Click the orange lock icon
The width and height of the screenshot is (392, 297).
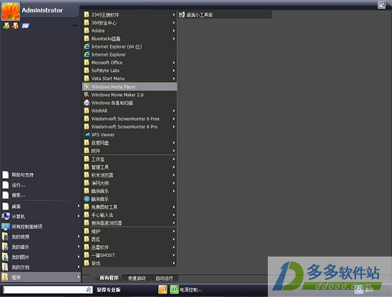coord(163,290)
